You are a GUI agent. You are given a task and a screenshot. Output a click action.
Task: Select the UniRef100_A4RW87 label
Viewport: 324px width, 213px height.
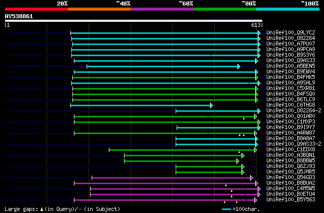(291, 133)
